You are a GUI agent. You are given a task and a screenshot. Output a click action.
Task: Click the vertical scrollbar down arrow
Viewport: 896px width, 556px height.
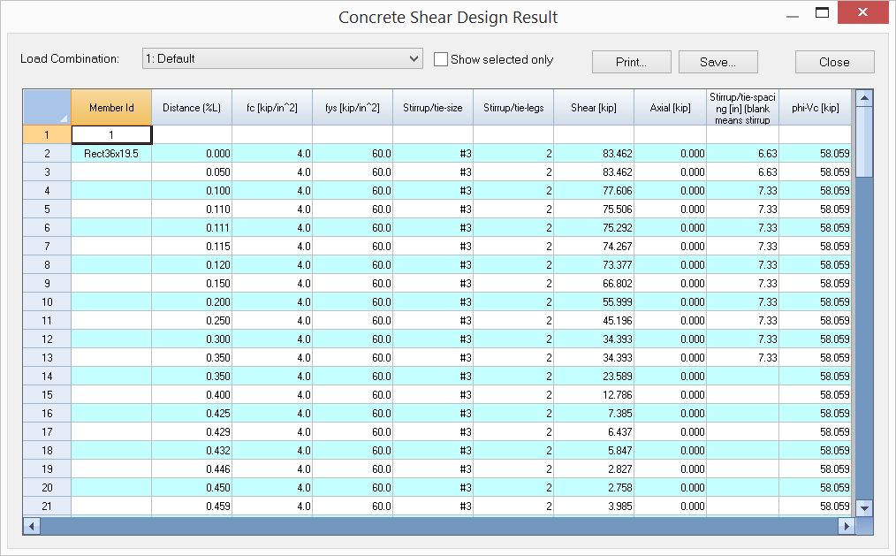[864, 508]
